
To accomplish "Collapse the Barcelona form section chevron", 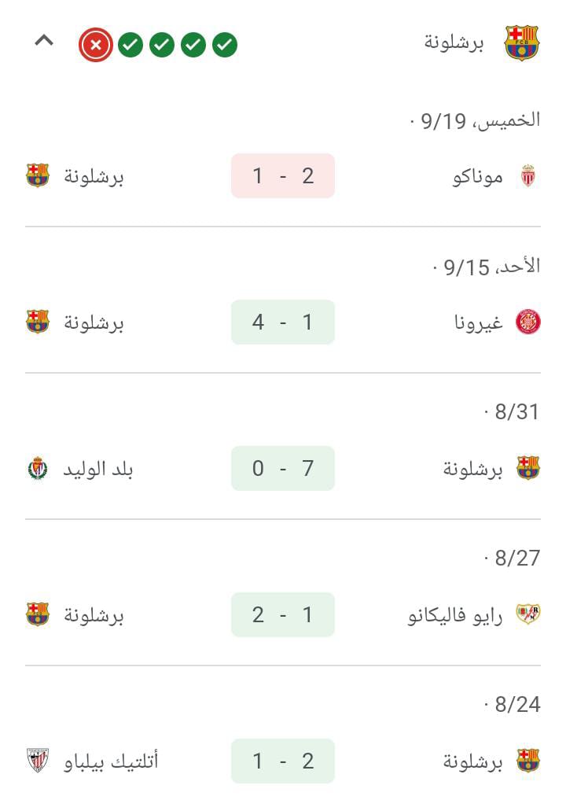I will click(44, 40).
